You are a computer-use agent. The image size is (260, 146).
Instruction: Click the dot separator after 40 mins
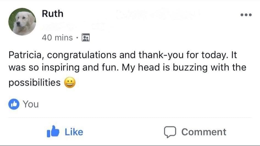(x=78, y=38)
